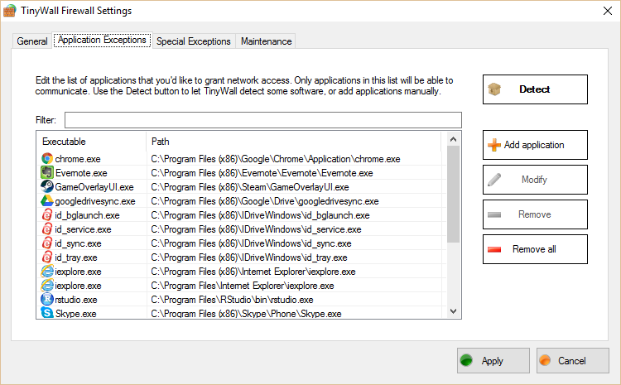This screenshot has height=385, width=621.
Task: Click the IDrive icon beside id_service.exe
Action: point(47,229)
